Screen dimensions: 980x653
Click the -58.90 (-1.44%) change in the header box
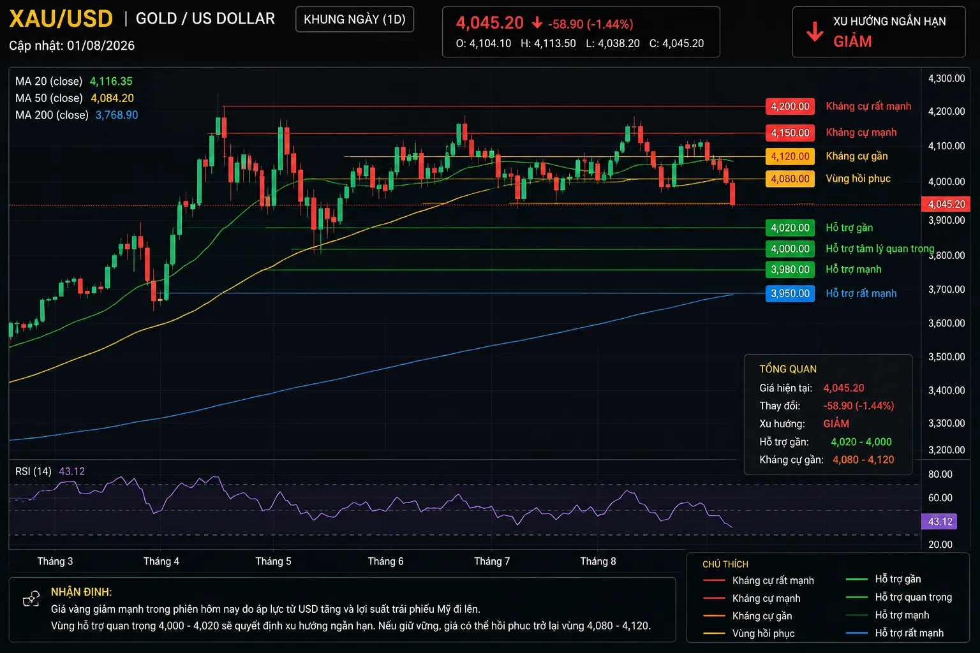pos(591,24)
